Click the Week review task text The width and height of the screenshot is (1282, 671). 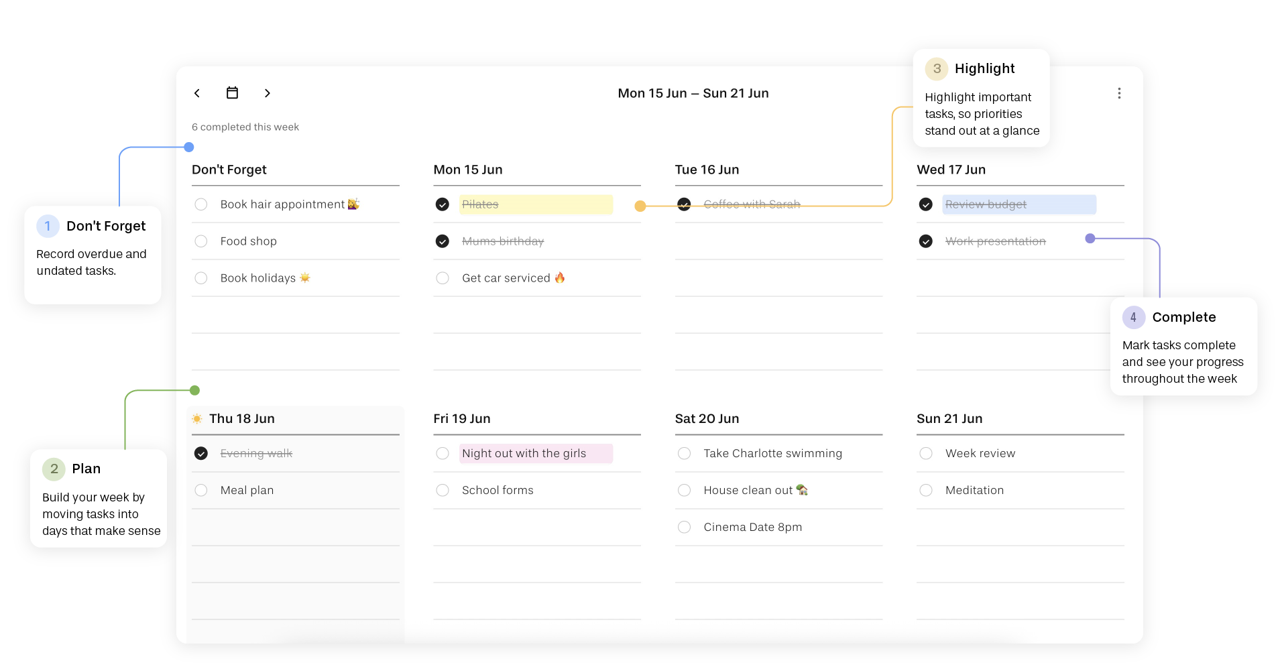tap(980, 454)
